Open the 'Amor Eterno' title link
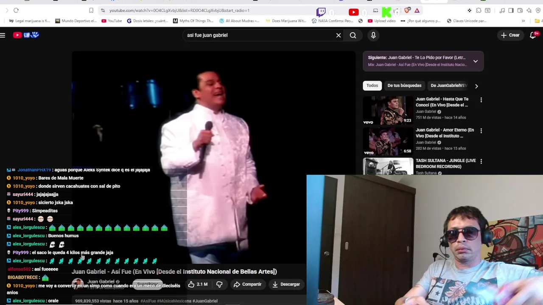This screenshot has width=543, height=305. click(x=445, y=133)
